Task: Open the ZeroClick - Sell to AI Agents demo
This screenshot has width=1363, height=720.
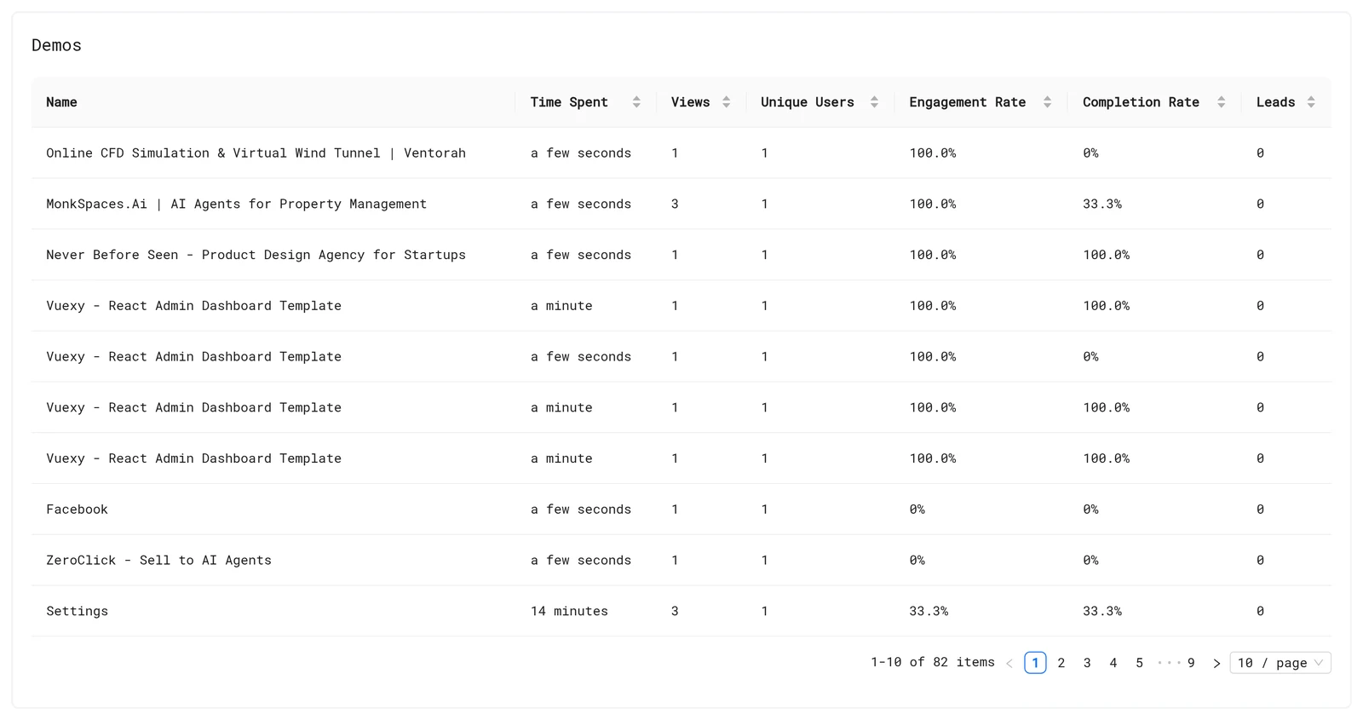Action: click(158, 561)
